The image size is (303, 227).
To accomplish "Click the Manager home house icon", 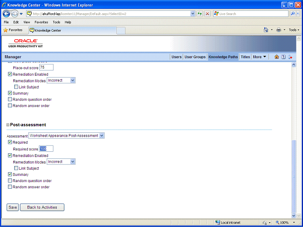I will [276, 57].
